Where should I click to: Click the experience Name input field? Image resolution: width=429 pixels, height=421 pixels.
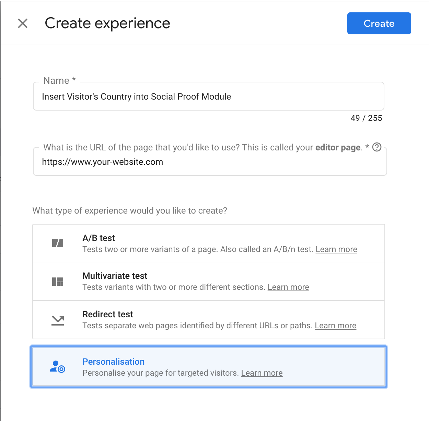pyautogui.click(x=208, y=96)
